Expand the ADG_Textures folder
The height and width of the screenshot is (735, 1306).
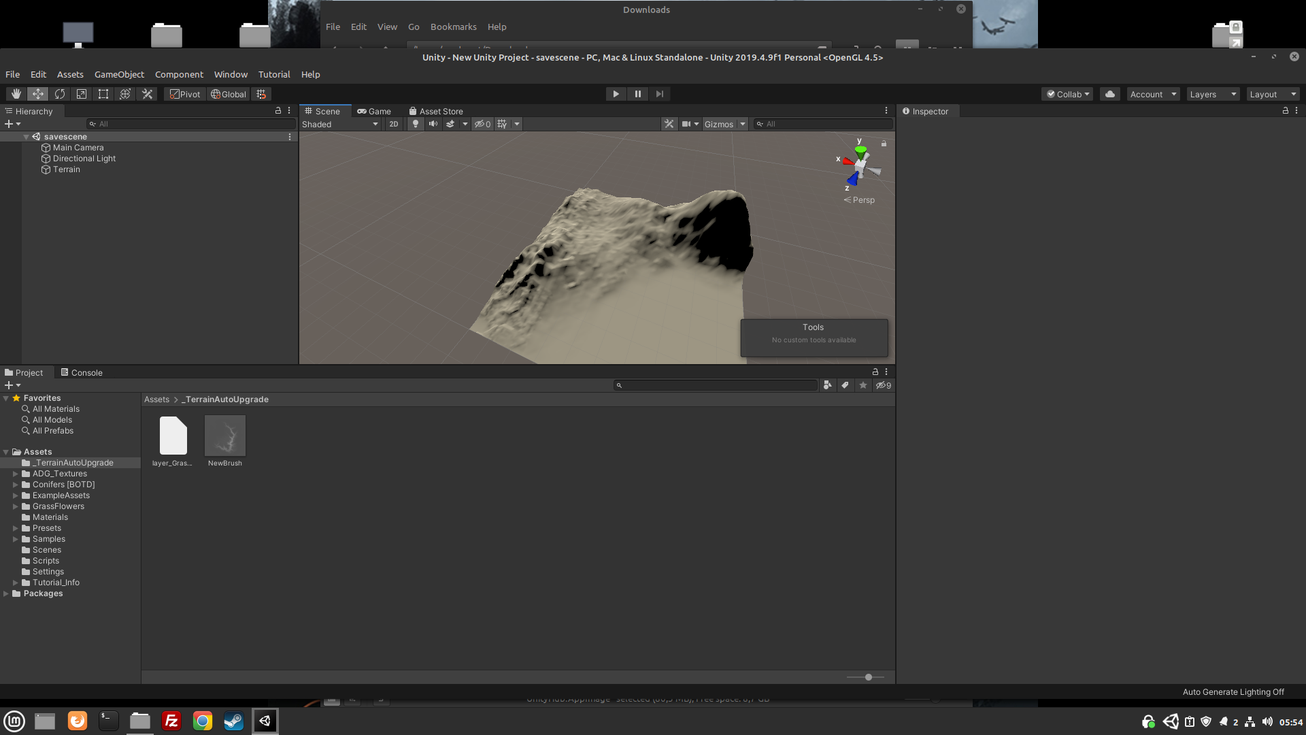click(15, 474)
